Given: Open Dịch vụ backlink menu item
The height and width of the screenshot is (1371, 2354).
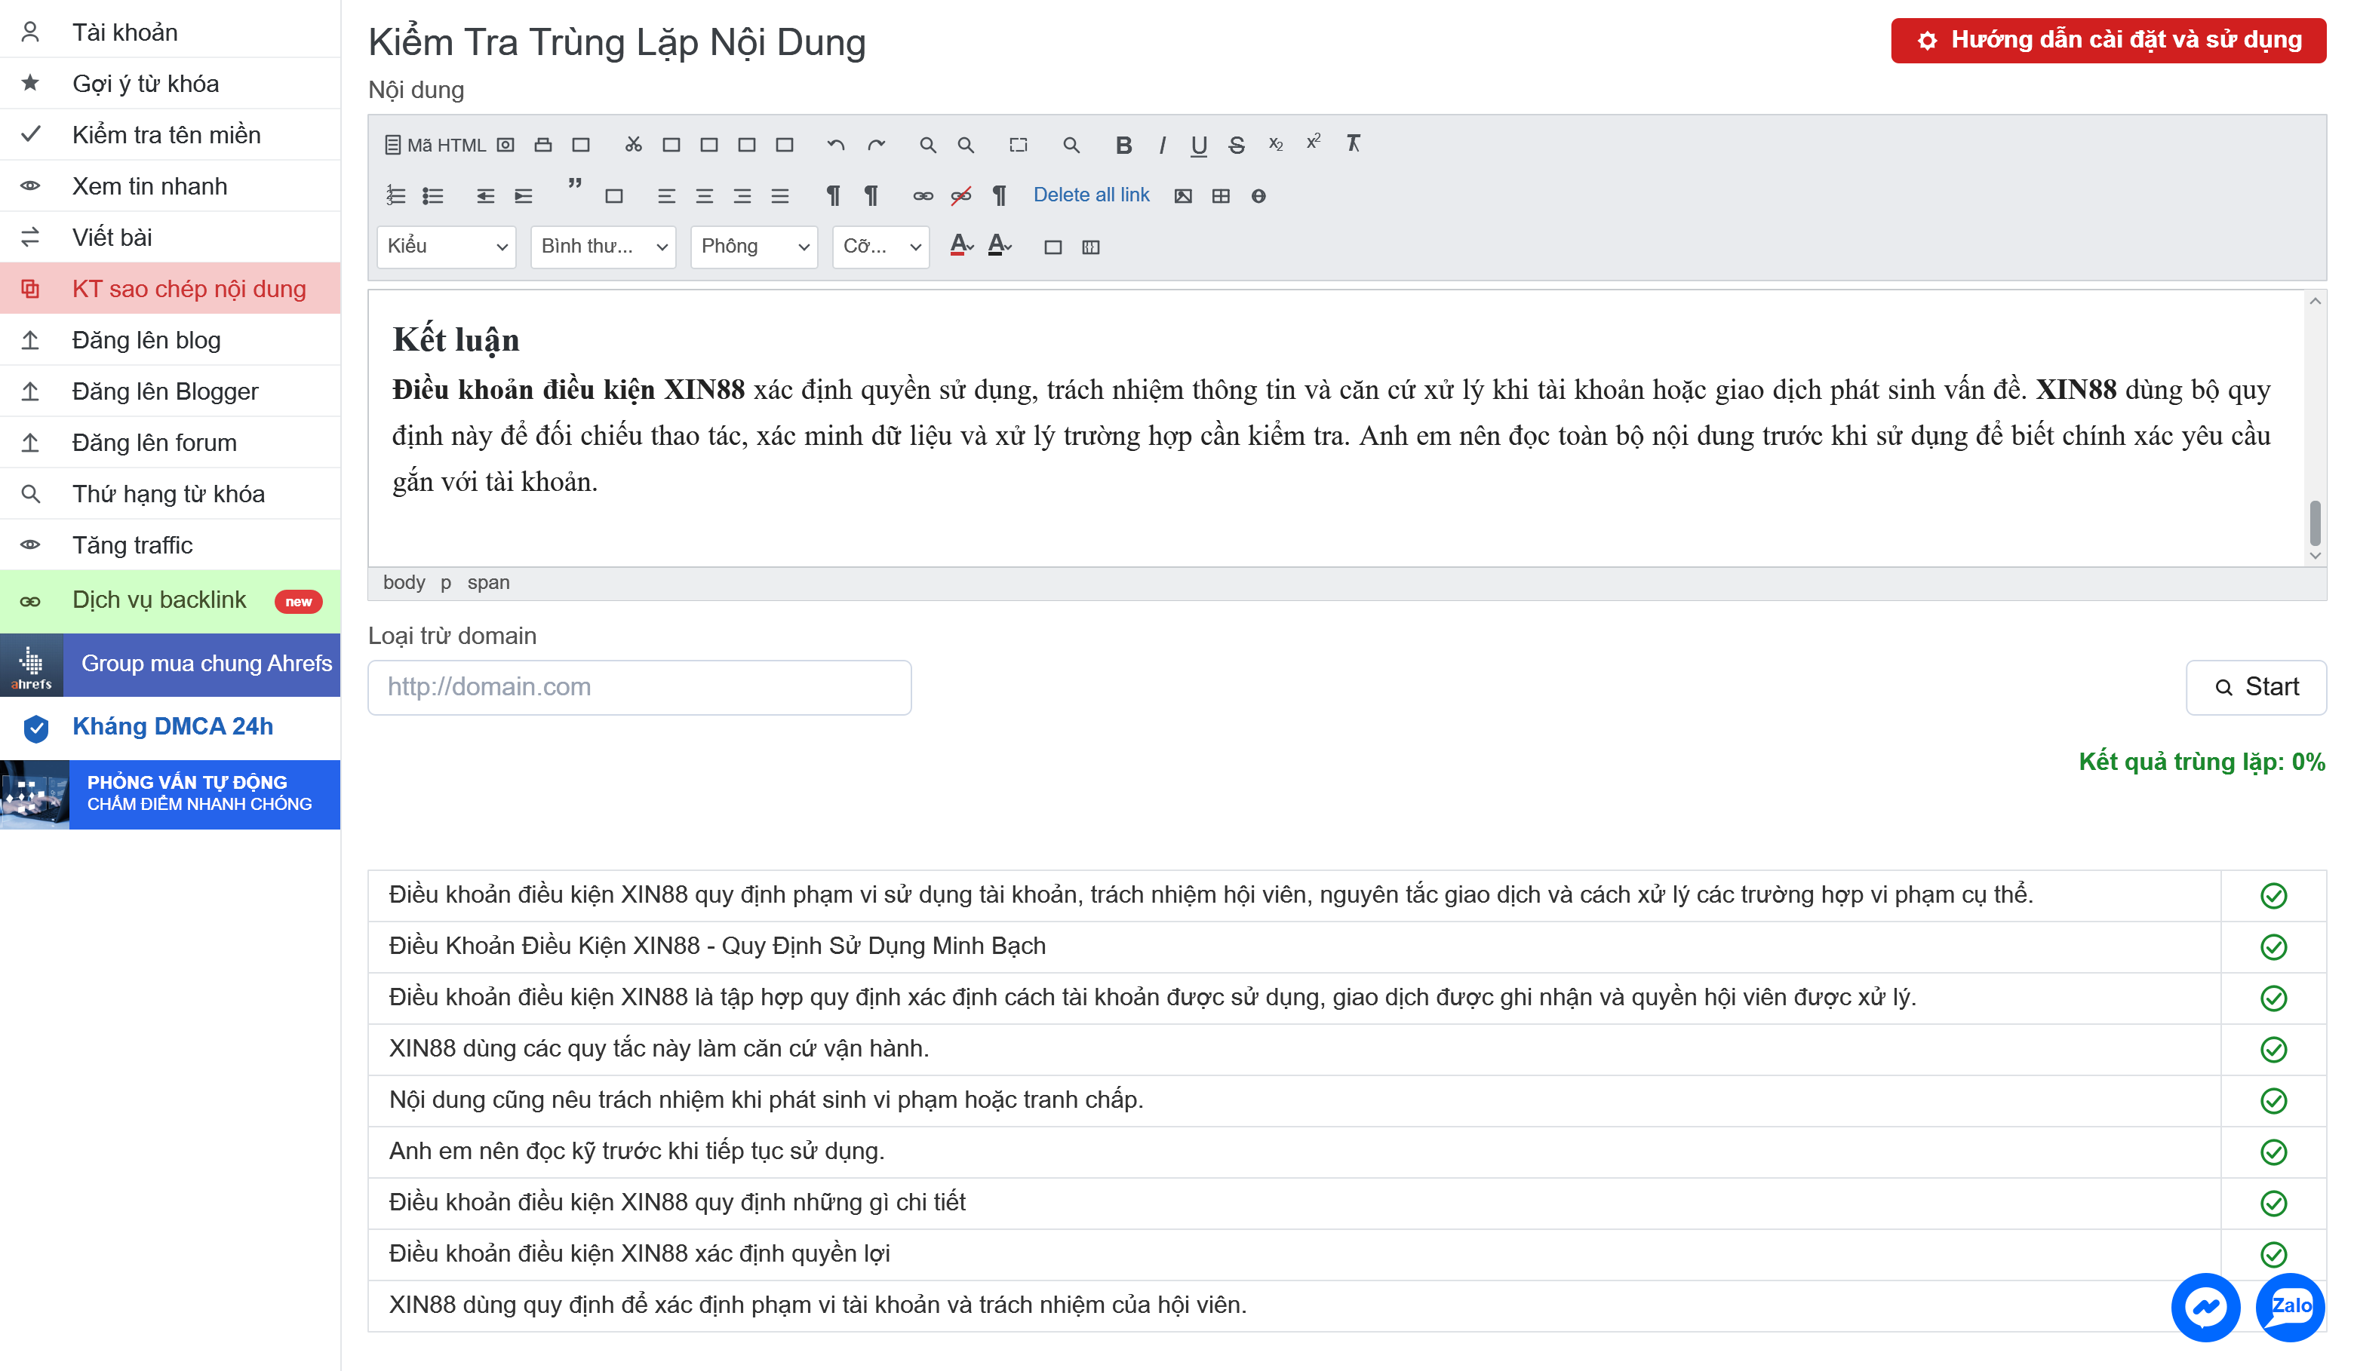Looking at the screenshot, I should point(170,602).
